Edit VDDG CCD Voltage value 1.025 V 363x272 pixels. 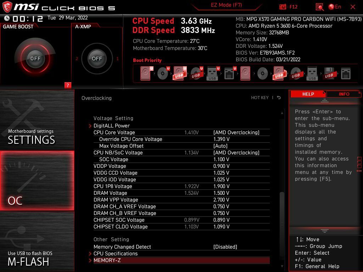pyautogui.click(x=221, y=172)
